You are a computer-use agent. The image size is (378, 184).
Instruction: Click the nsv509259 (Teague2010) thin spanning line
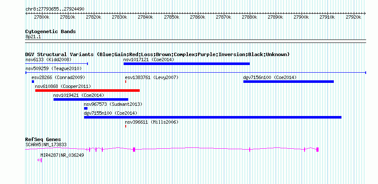[x=196, y=72]
